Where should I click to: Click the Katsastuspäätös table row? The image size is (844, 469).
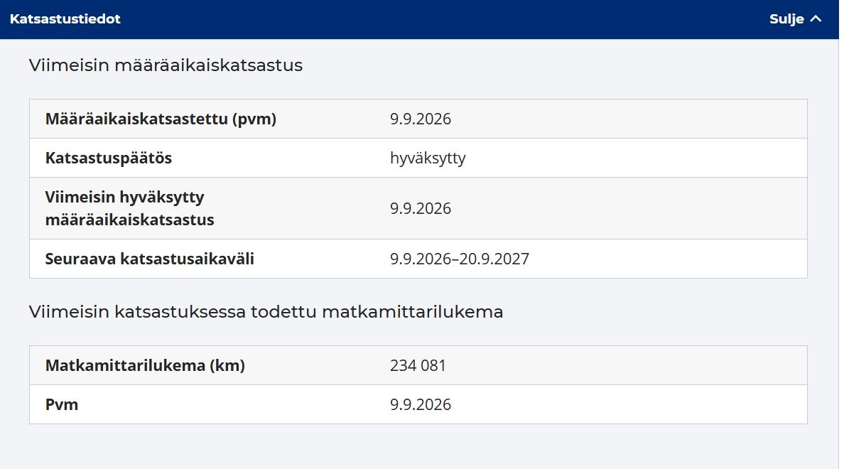click(418, 158)
